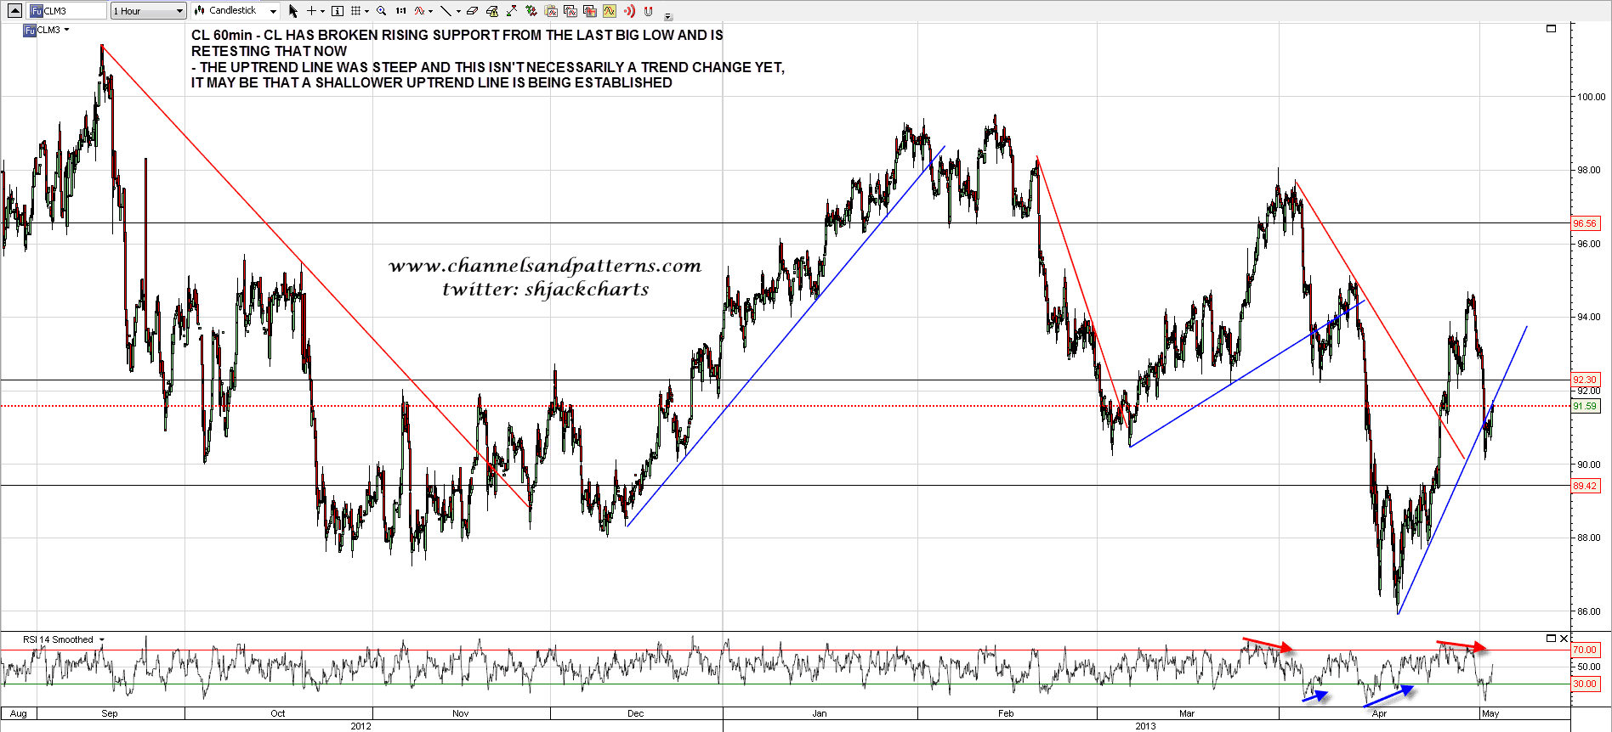
Task: Reset chart to 1:1 scale
Action: click(x=400, y=11)
